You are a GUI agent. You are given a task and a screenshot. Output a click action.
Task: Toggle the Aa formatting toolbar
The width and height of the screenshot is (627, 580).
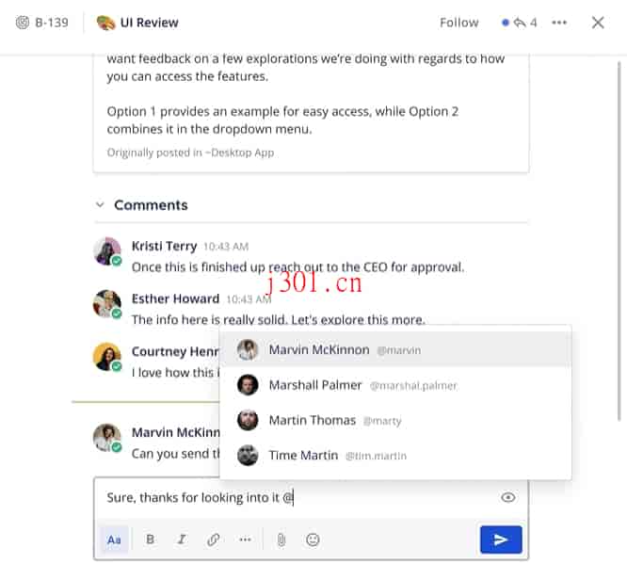pyautogui.click(x=114, y=540)
